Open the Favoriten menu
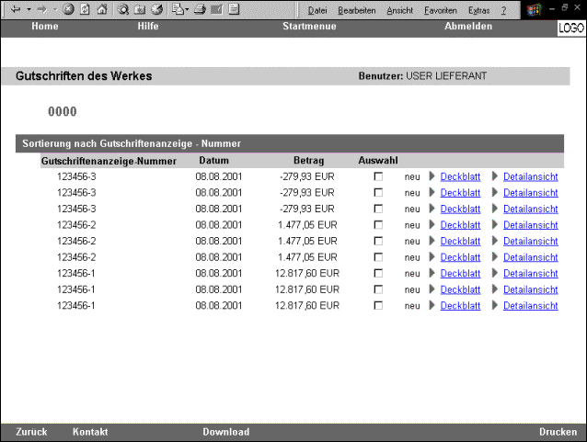 tap(440, 10)
